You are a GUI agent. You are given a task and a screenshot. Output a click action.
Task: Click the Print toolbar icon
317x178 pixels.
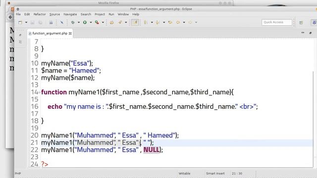coord(51,22)
